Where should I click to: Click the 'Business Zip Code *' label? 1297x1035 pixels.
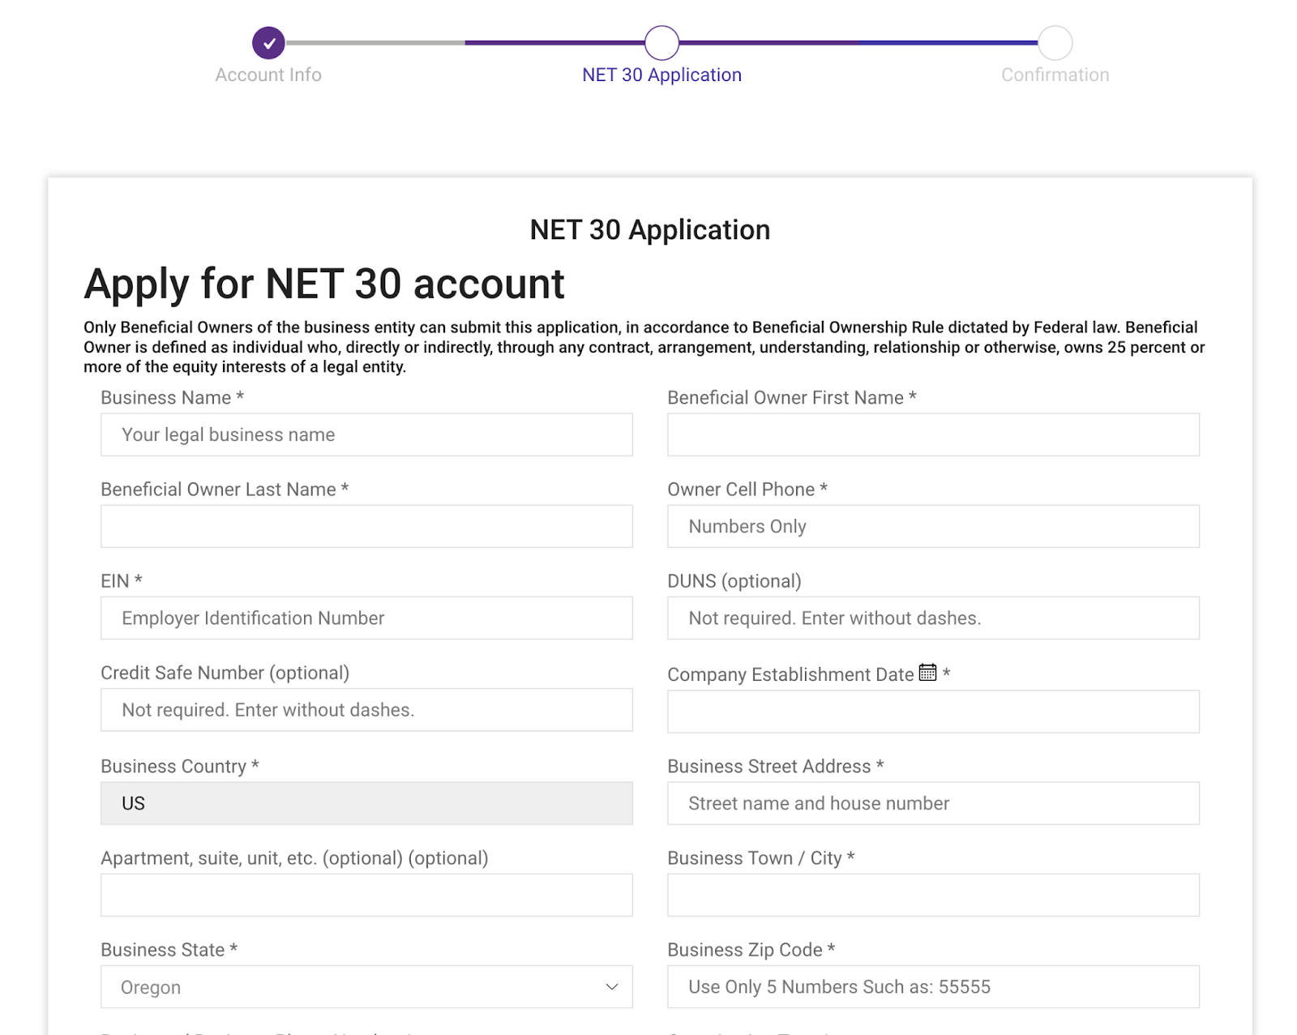[751, 949]
